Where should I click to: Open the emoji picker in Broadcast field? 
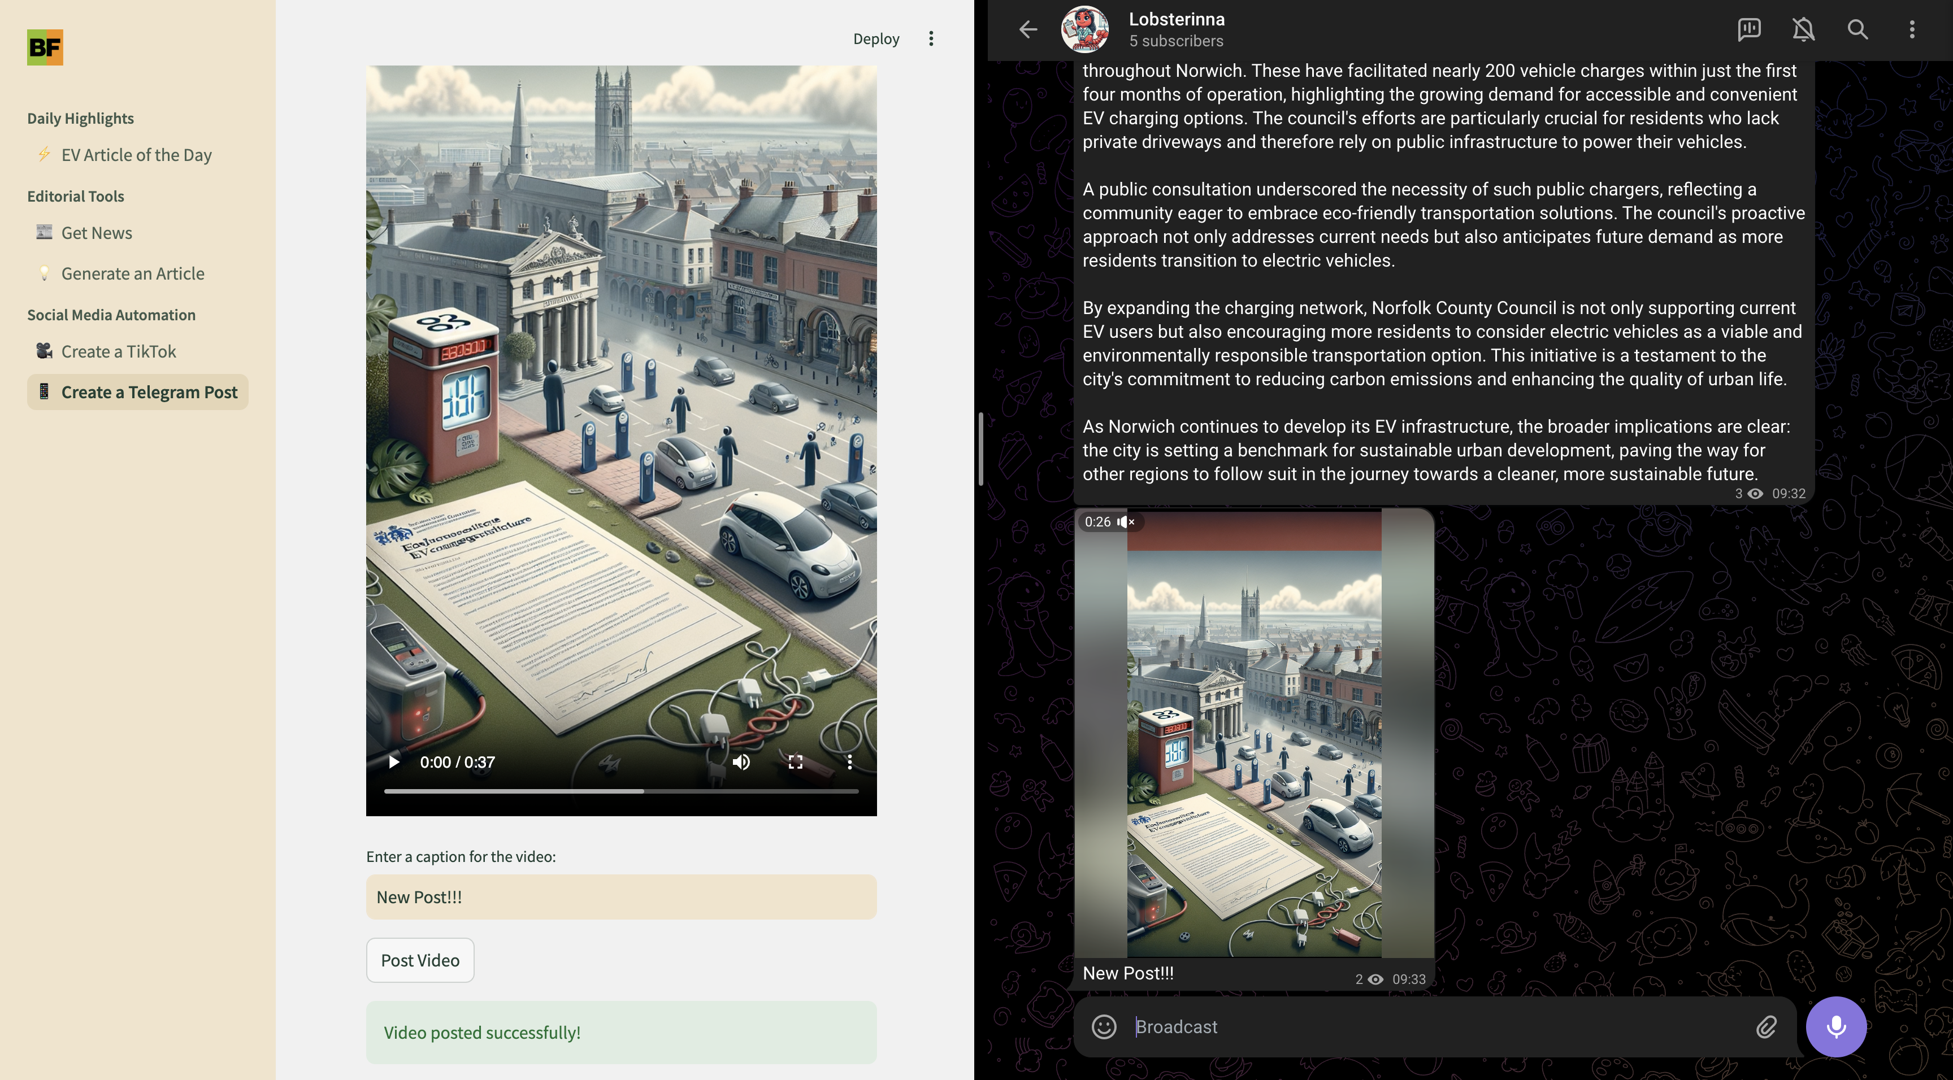click(1104, 1026)
